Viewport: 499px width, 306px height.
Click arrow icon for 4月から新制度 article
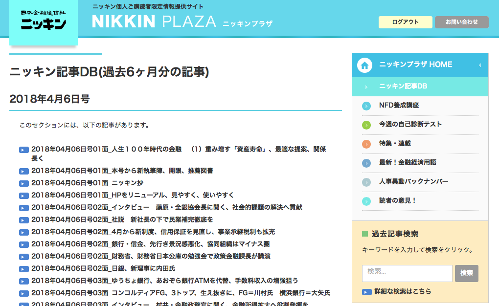(24, 233)
